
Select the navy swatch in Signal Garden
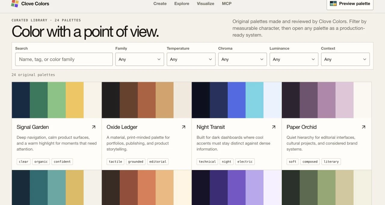click(x=21, y=100)
